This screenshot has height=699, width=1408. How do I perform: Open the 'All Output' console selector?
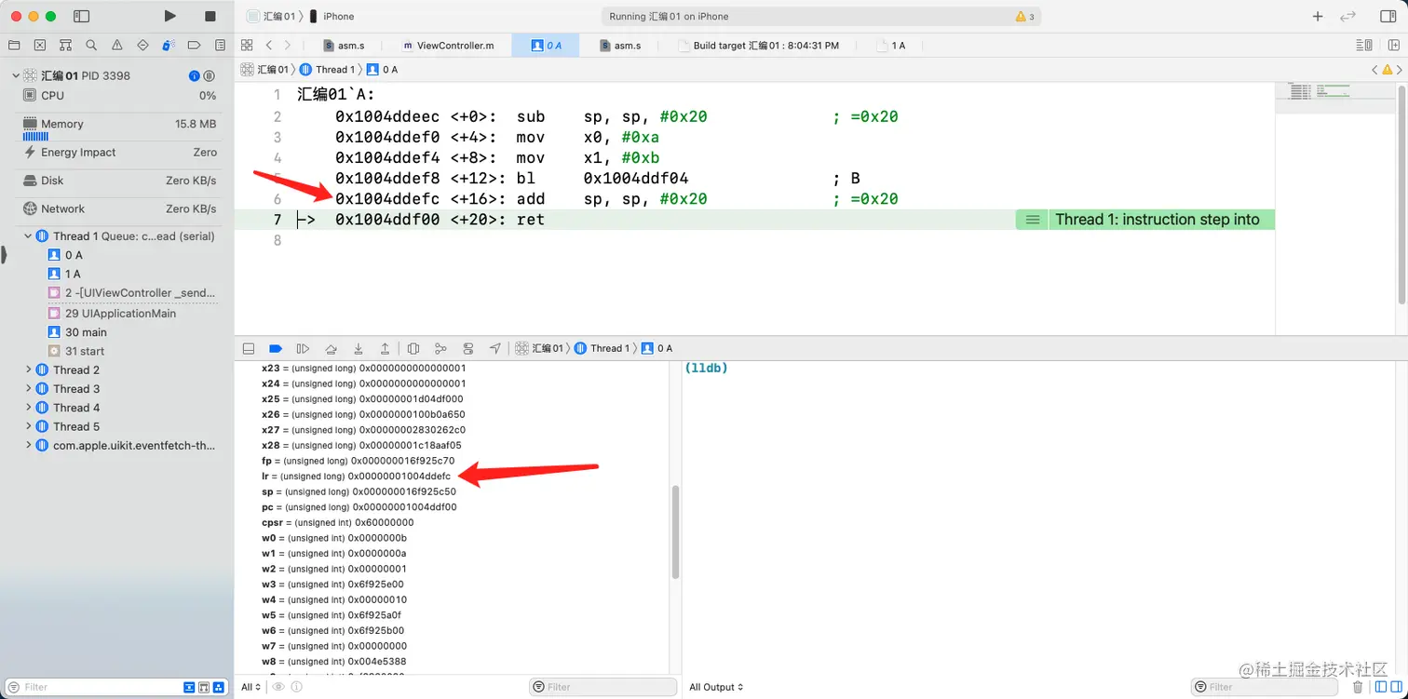(716, 687)
